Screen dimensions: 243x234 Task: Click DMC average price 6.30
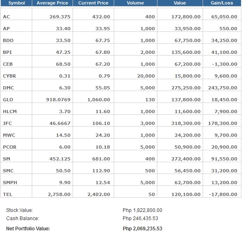(x=65, y=88)
